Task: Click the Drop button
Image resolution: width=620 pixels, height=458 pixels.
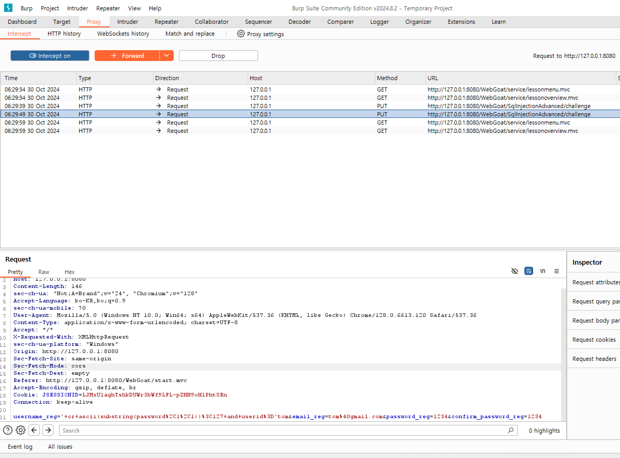Action: (218, 56)
